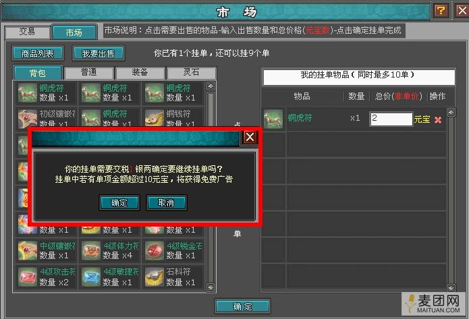Remove the listing with the red X icon
The width and height of the screenshot is (469, 319).
438,119
